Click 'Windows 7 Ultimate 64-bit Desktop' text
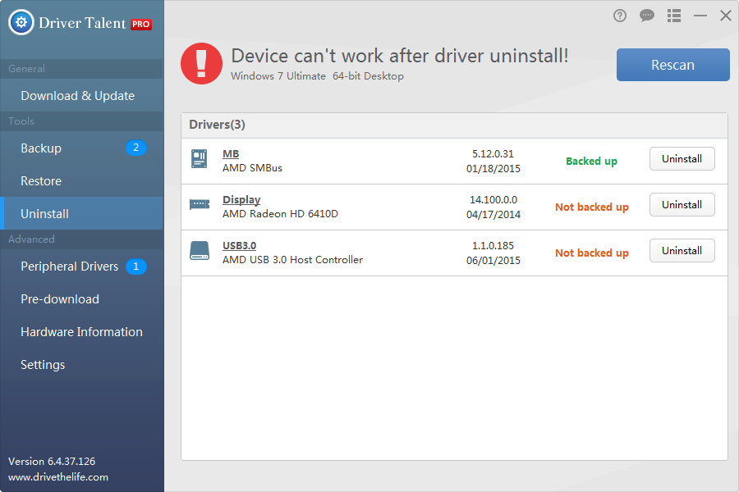Screen dimensions: 739x492 tap(317, 76)
